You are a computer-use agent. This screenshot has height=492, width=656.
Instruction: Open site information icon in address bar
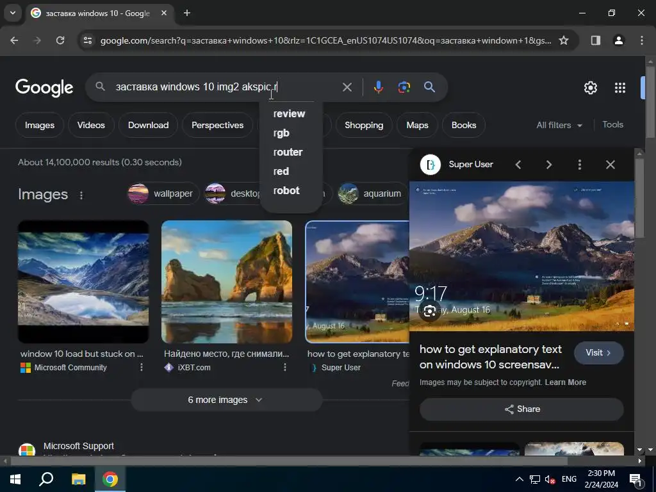(87, 40)
